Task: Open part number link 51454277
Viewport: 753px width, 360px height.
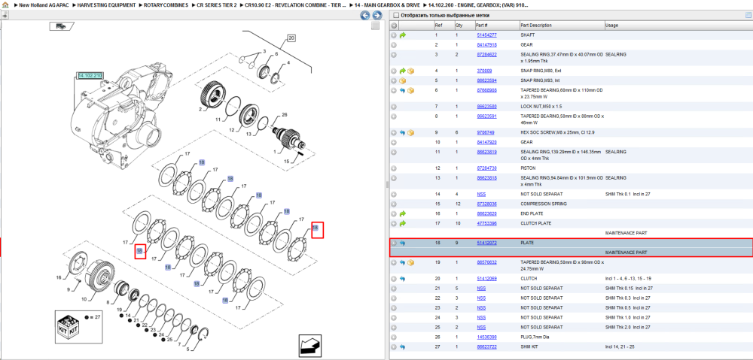Action: tap(486, 35)
